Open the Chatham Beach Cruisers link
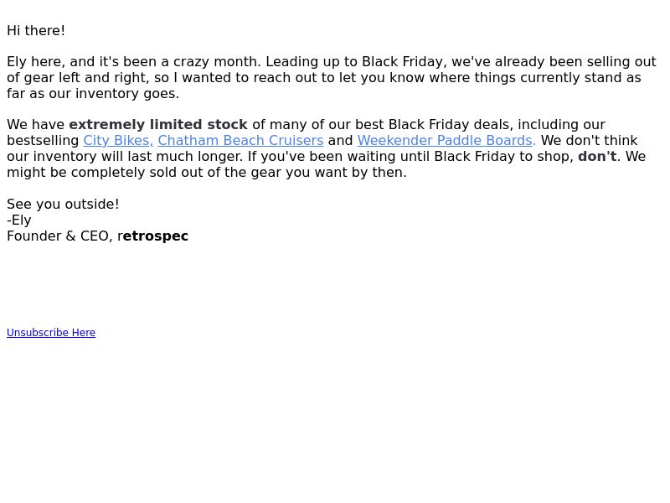The height and width of the screenshot is (503, 670). (240, 140)
